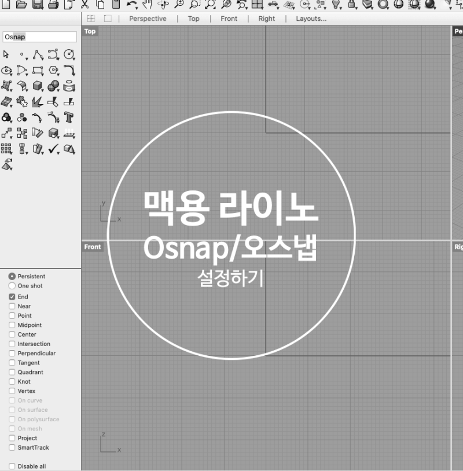The image size is (463, 471).
Task: Enable the Tangent object snap
Action: (x=12, y=363)
